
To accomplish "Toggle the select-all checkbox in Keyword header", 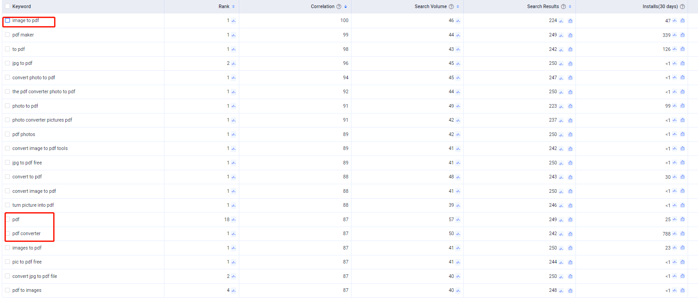I will coord(7,6).
